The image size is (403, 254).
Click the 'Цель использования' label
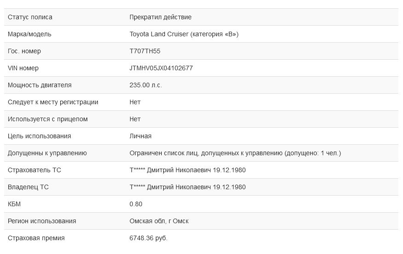click(x=40, y=136)
